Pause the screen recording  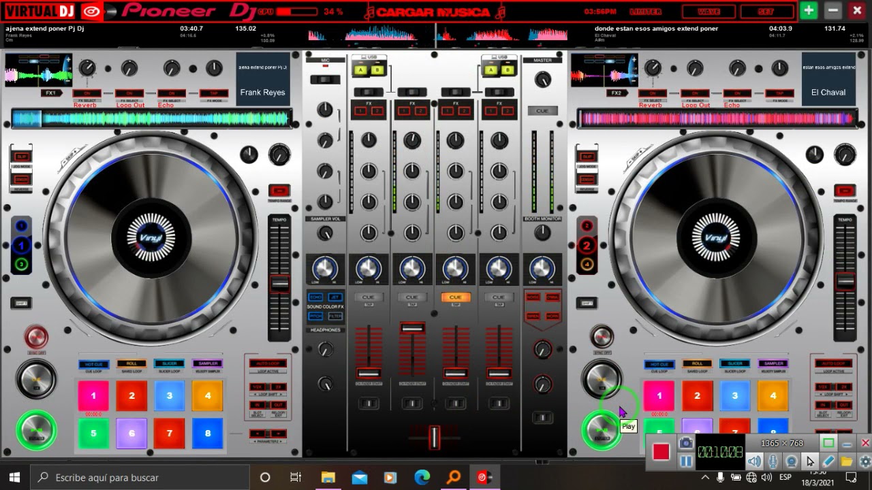pos(686,461)
